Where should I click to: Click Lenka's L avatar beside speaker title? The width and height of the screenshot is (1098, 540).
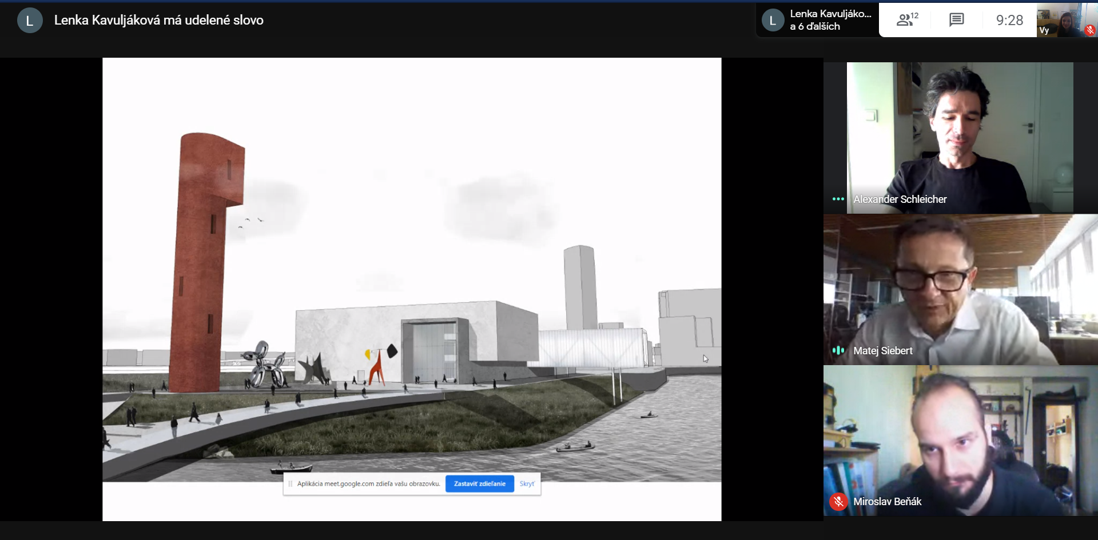click(x=30, y=21)
